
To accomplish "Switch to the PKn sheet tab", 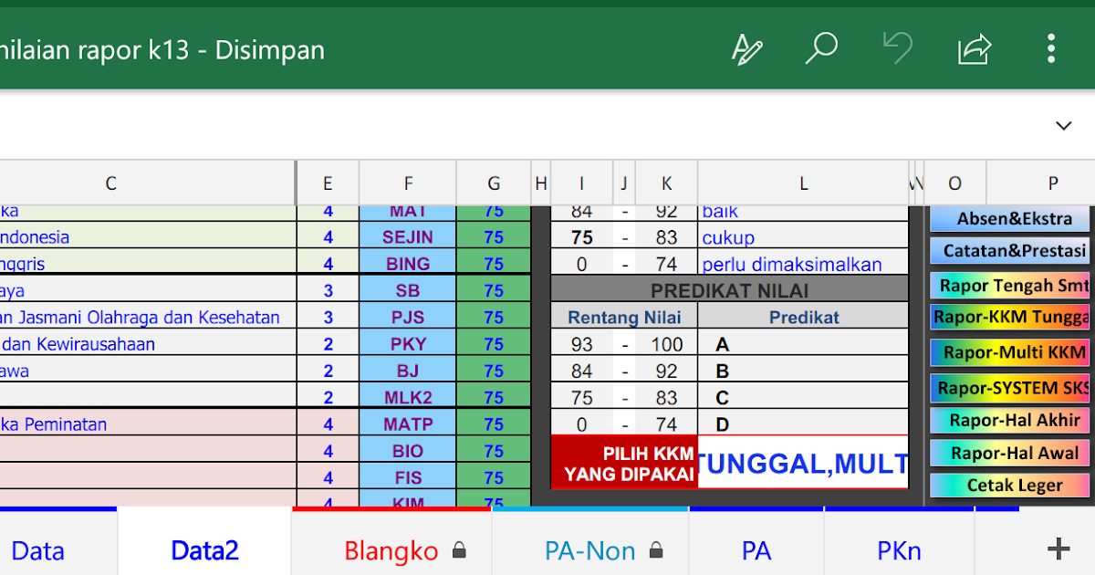I will pyautogui.click(x=898, y=550).
